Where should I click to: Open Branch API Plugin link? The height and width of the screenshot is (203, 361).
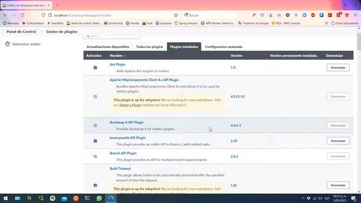pos(123,153)
